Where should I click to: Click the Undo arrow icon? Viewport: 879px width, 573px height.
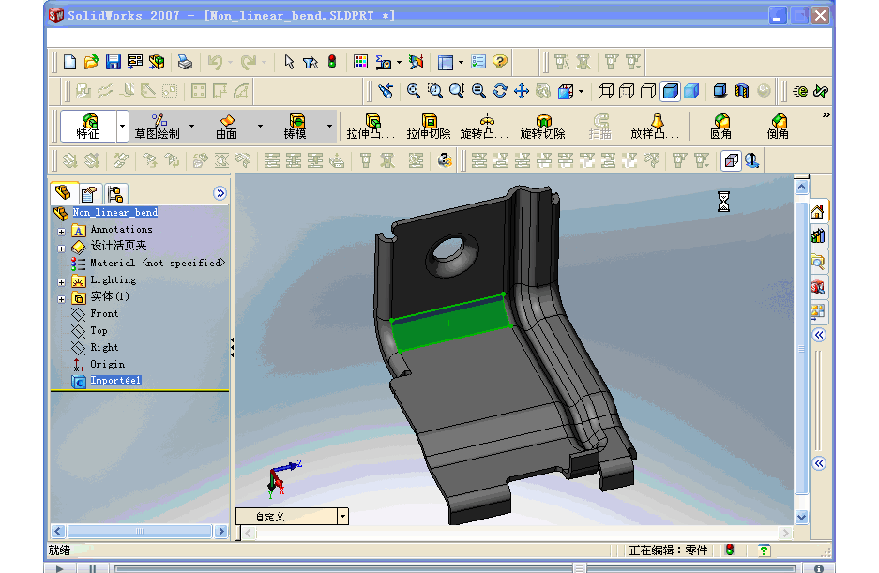(215, 62)
